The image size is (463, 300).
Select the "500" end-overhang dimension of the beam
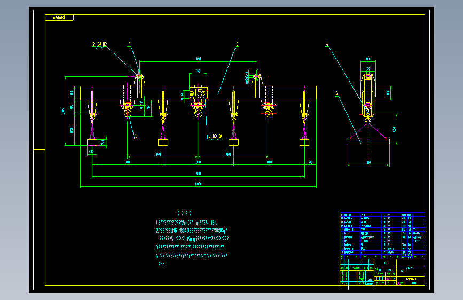point(310,162)
